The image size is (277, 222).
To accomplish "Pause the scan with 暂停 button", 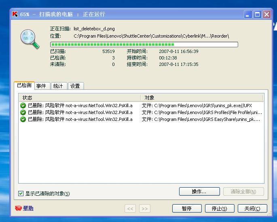I will (187, 208).
